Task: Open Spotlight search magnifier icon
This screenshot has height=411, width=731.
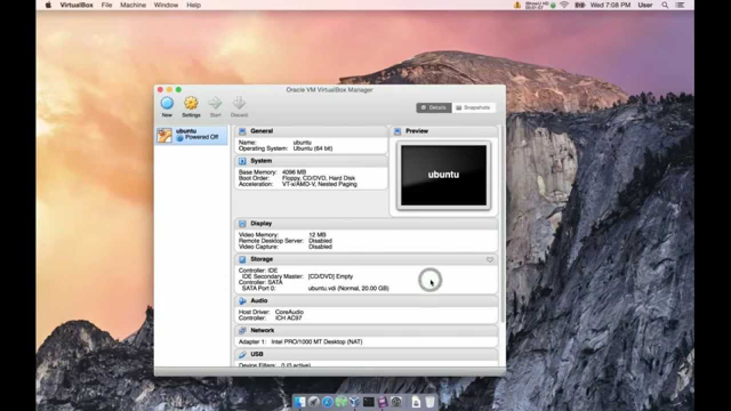Action: (665, 5)
